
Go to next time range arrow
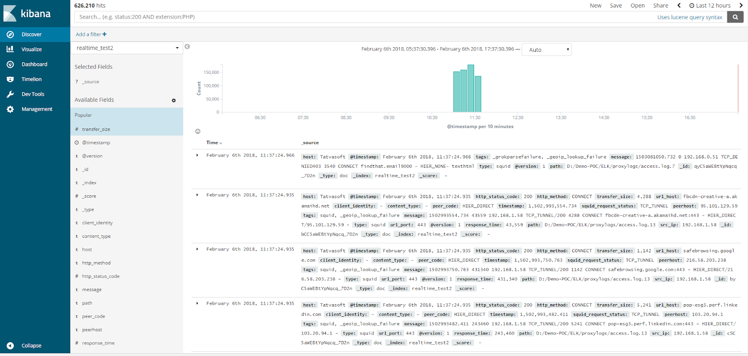[741, 6]
